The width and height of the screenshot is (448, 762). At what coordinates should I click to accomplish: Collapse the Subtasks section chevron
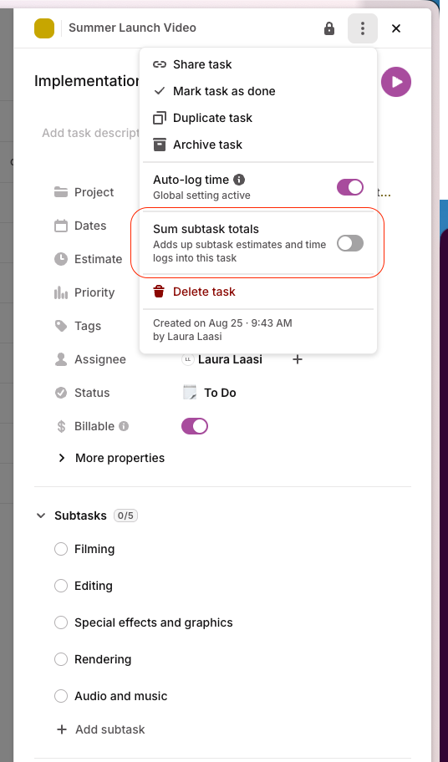[41, 516]
